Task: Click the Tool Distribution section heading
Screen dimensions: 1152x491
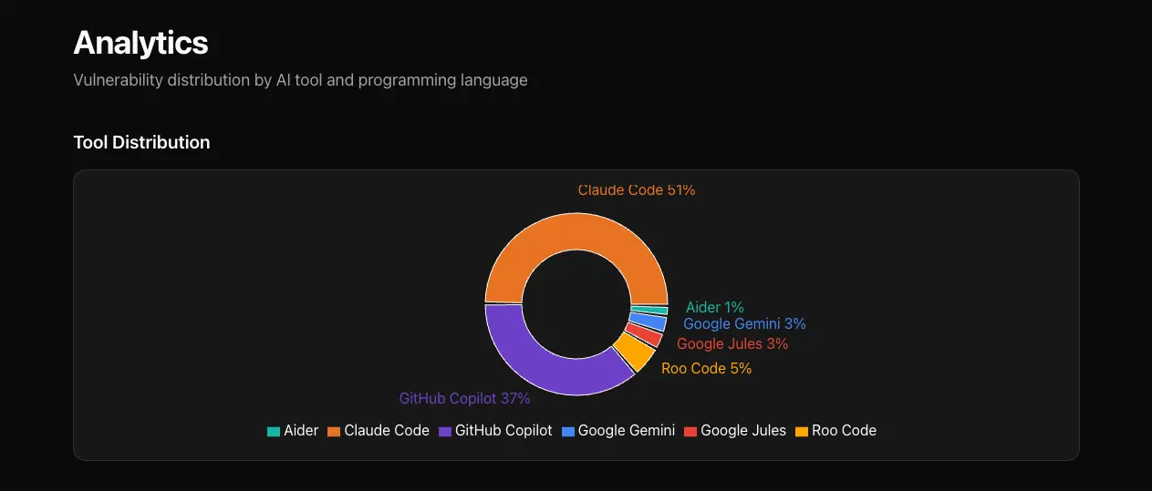Action: click(x=141, y=142)
